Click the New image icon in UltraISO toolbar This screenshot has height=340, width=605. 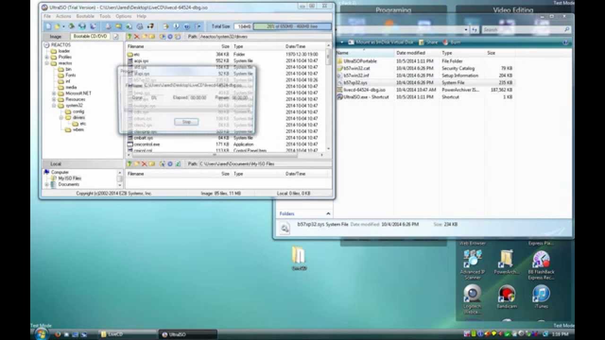click(x=48, y=26)
